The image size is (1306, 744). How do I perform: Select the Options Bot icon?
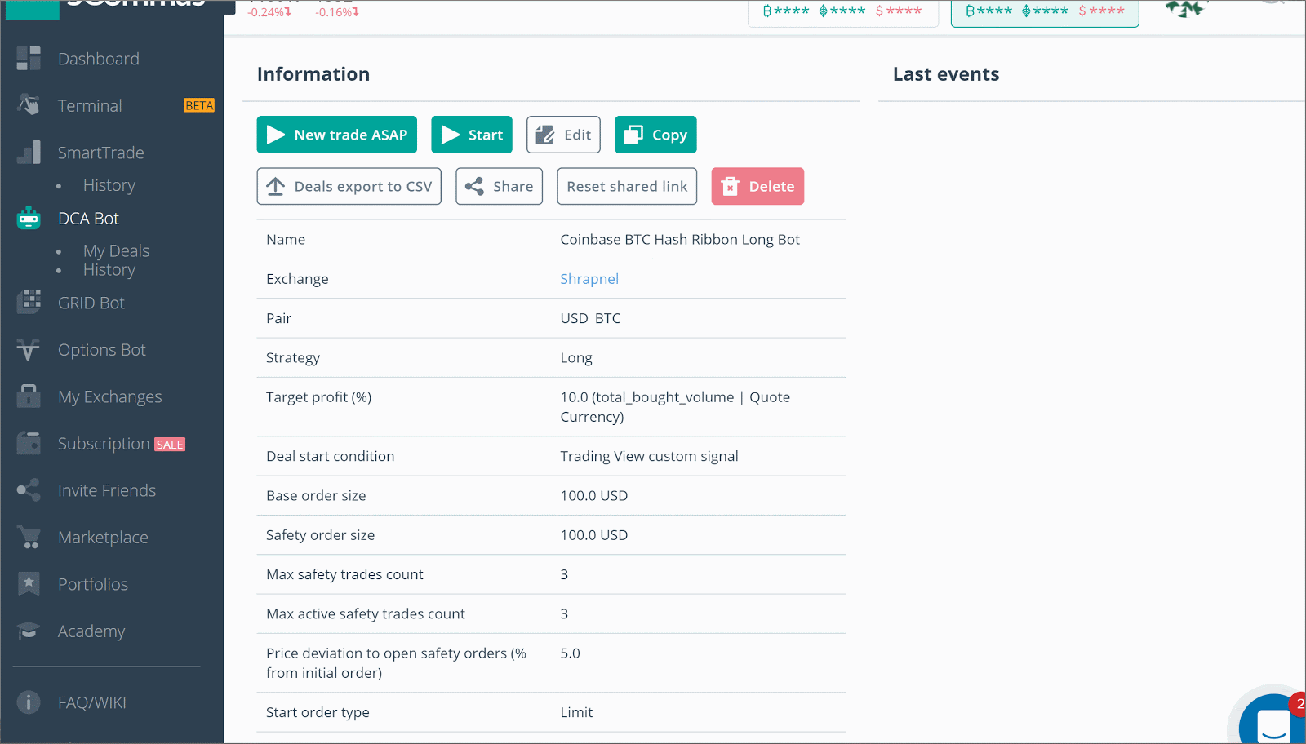pyautogui.click(x=29, y=349)
